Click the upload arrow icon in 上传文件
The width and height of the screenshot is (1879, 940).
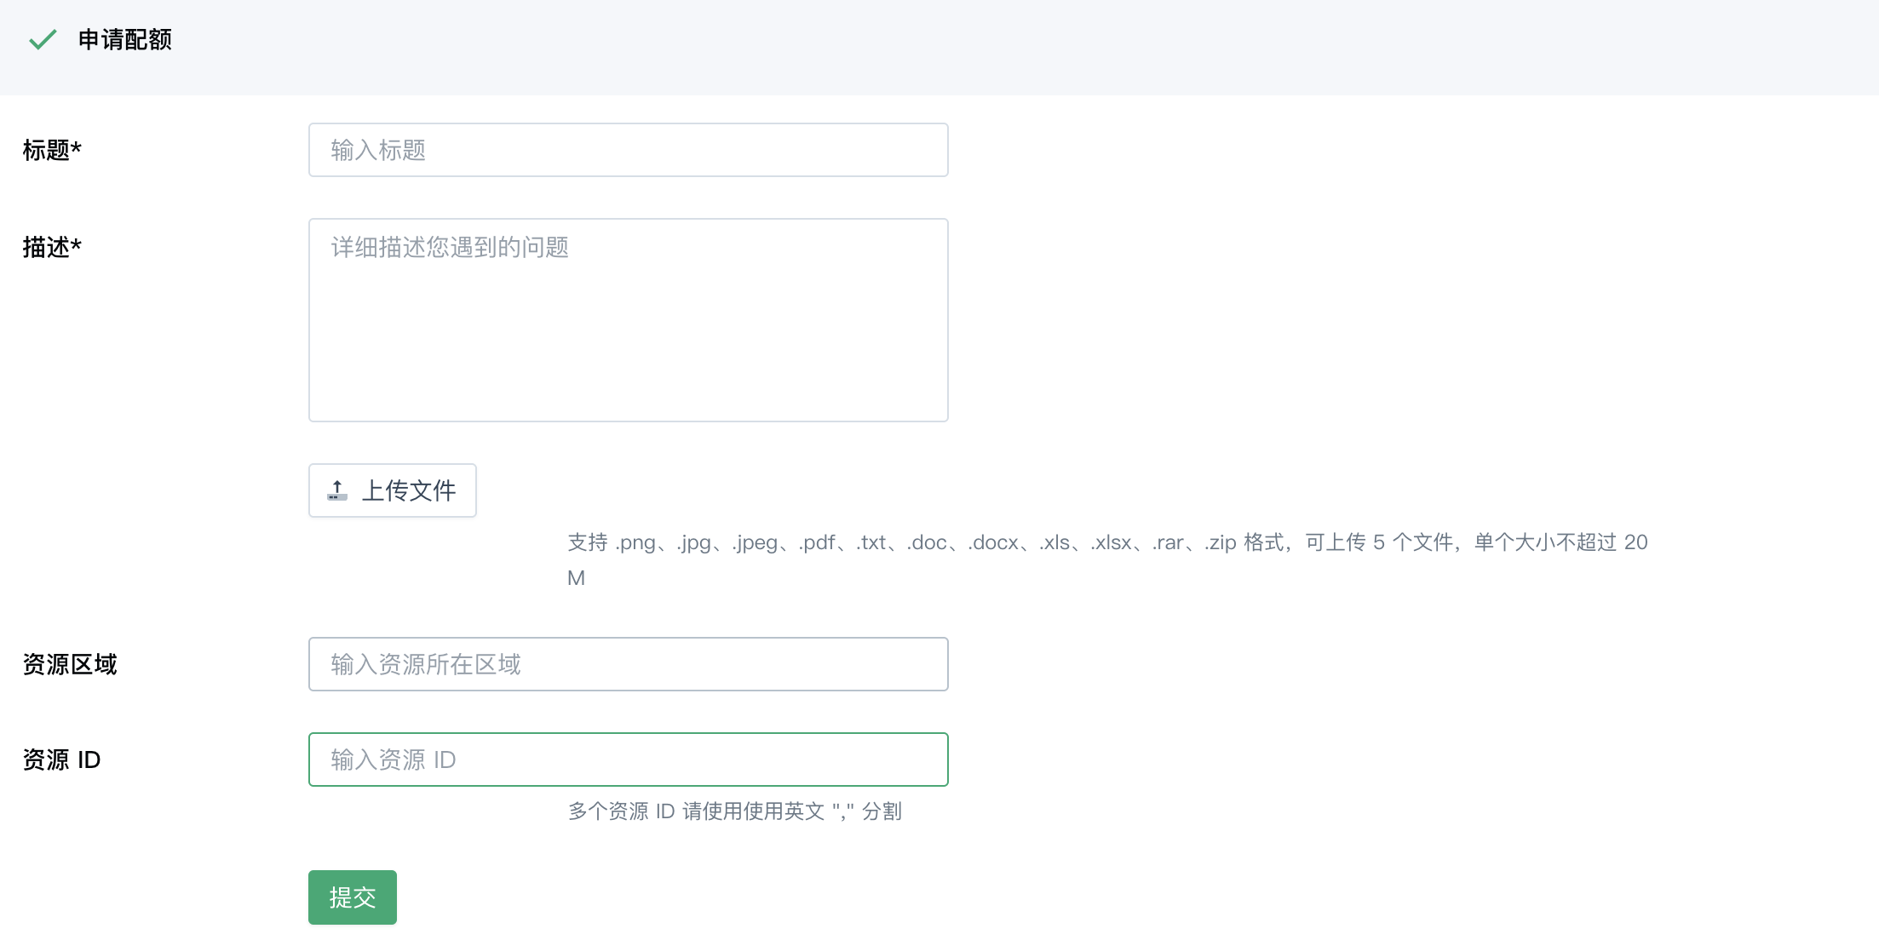tap(337, 490)
